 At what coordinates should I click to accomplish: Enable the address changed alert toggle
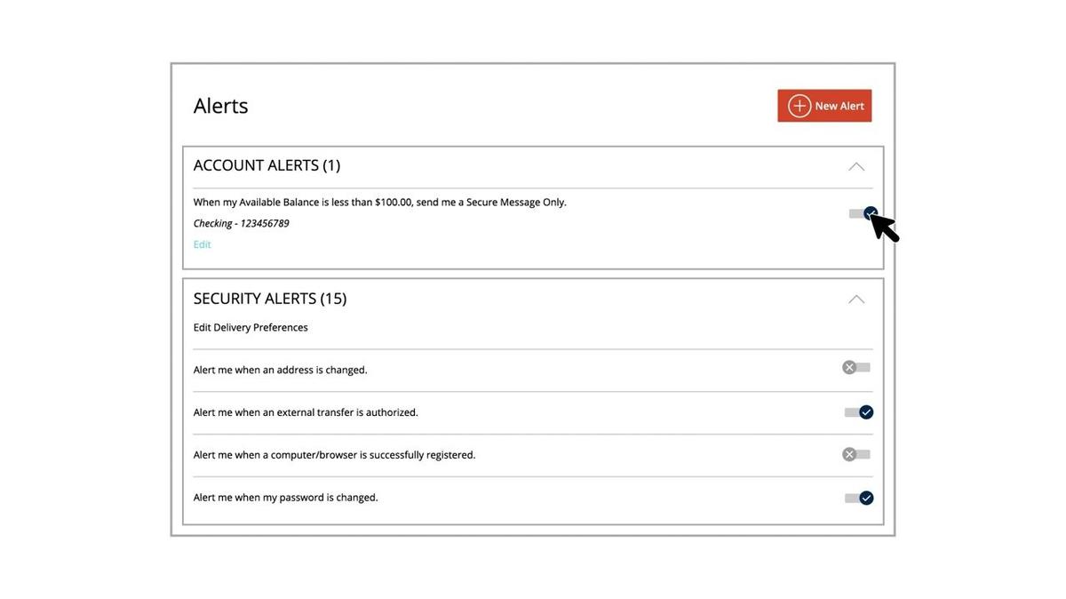(856, 367)
